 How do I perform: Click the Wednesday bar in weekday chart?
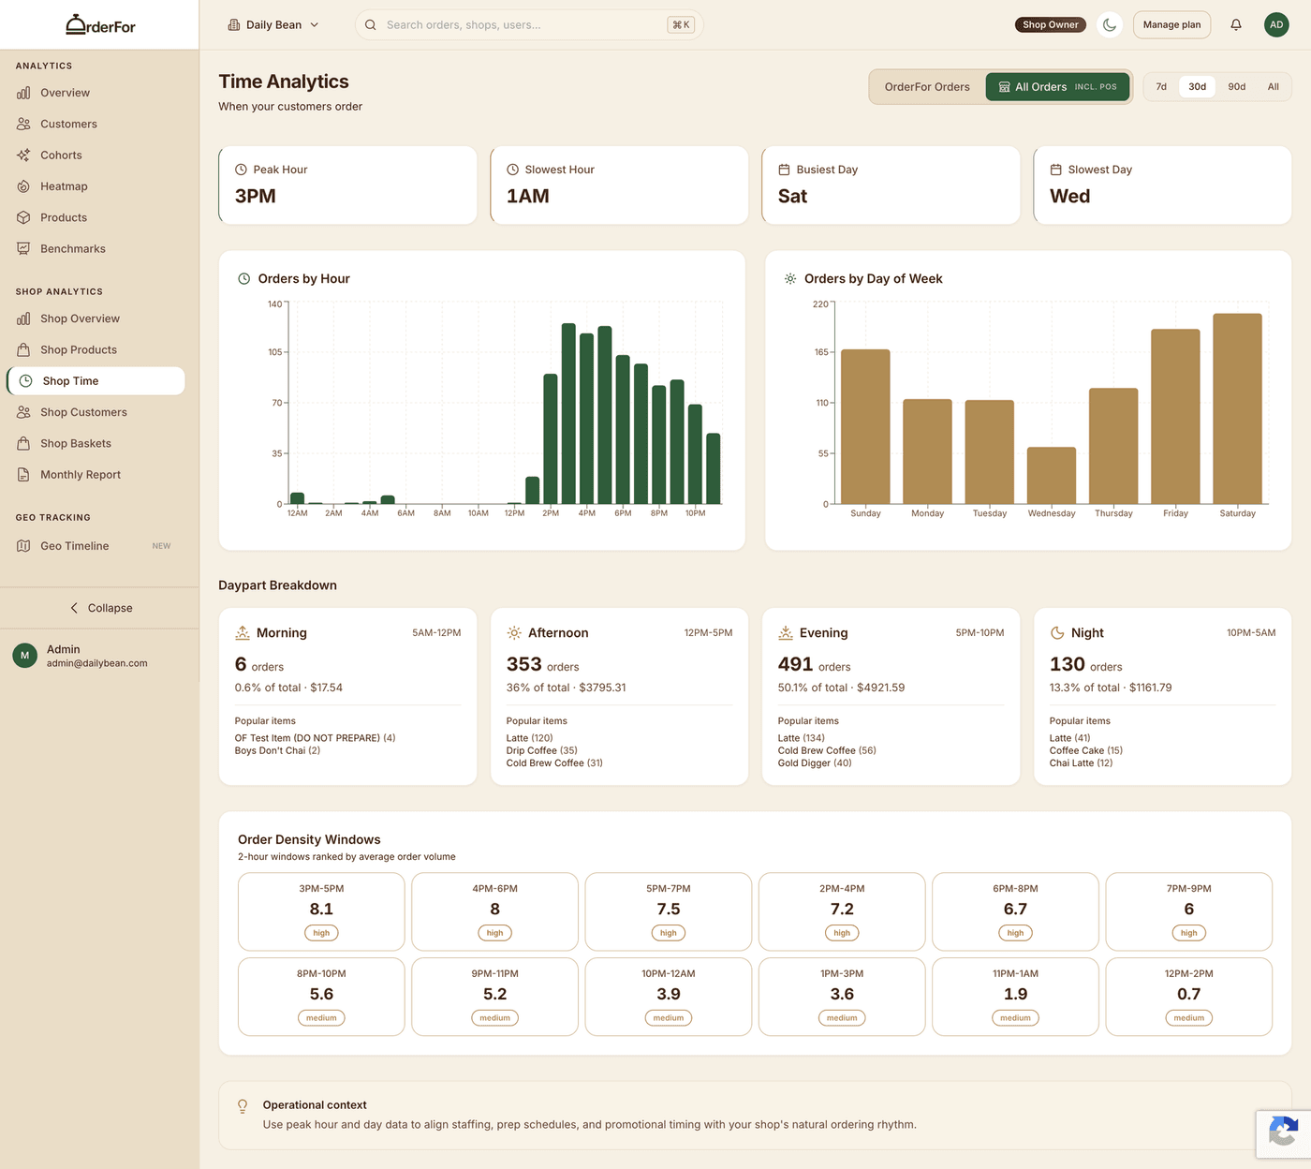click(x=1052, y=476)
